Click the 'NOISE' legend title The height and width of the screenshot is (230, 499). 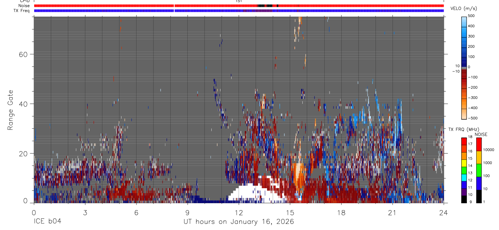pyautogui.click(x=480, y=134)
